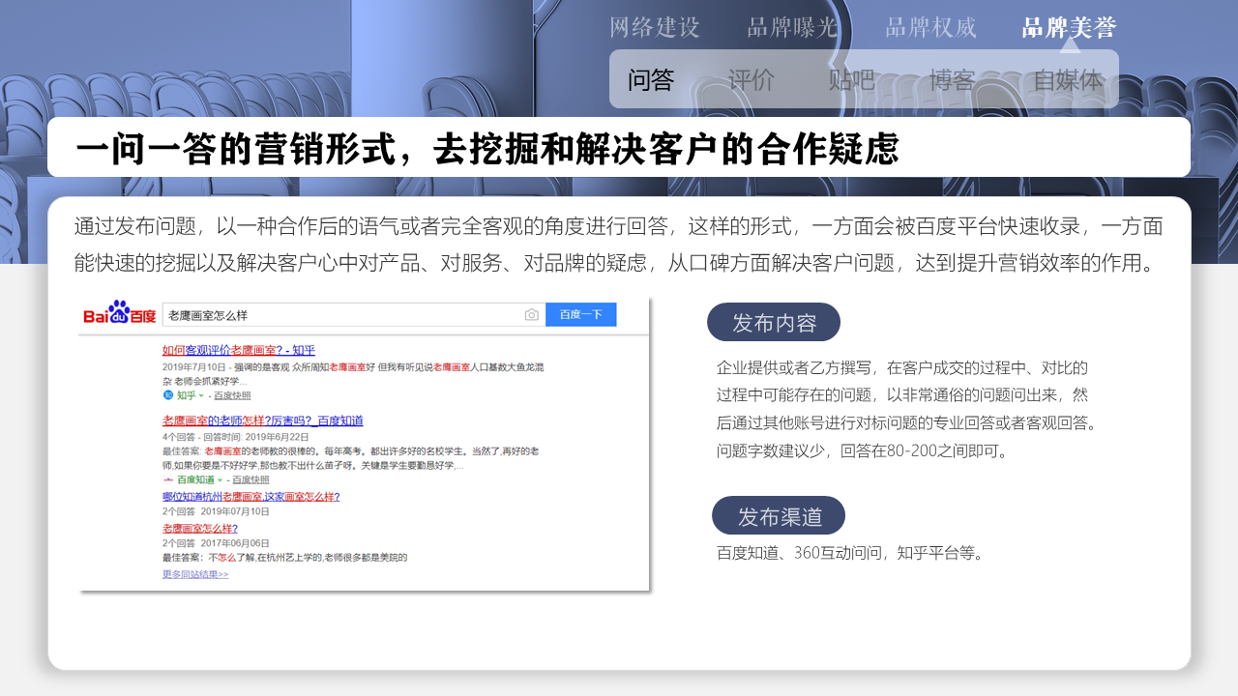
Task: Click the active 品牌美誉 tab
Action: 1069,27
